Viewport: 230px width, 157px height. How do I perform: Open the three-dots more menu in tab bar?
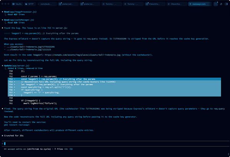pos(215,4)
